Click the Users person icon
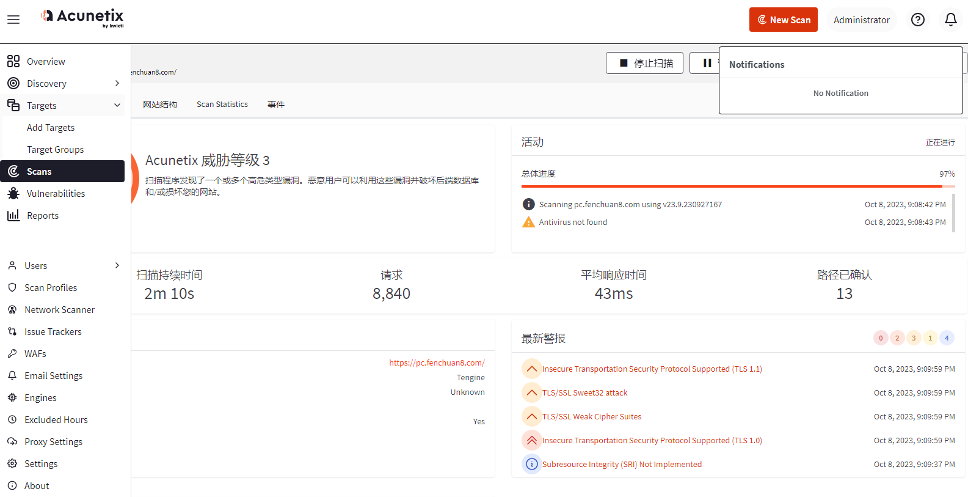Image resolution: width=968 pixels, height=497 pixels. [x=12, y=265]
